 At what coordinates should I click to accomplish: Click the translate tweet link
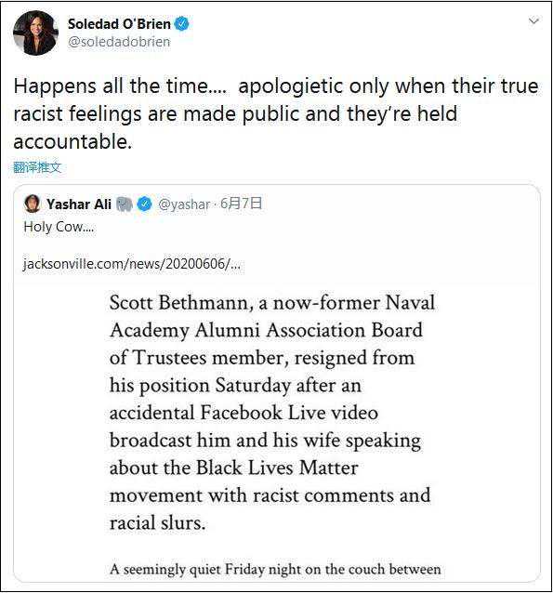pyautogui.click(x=37, y=167)
